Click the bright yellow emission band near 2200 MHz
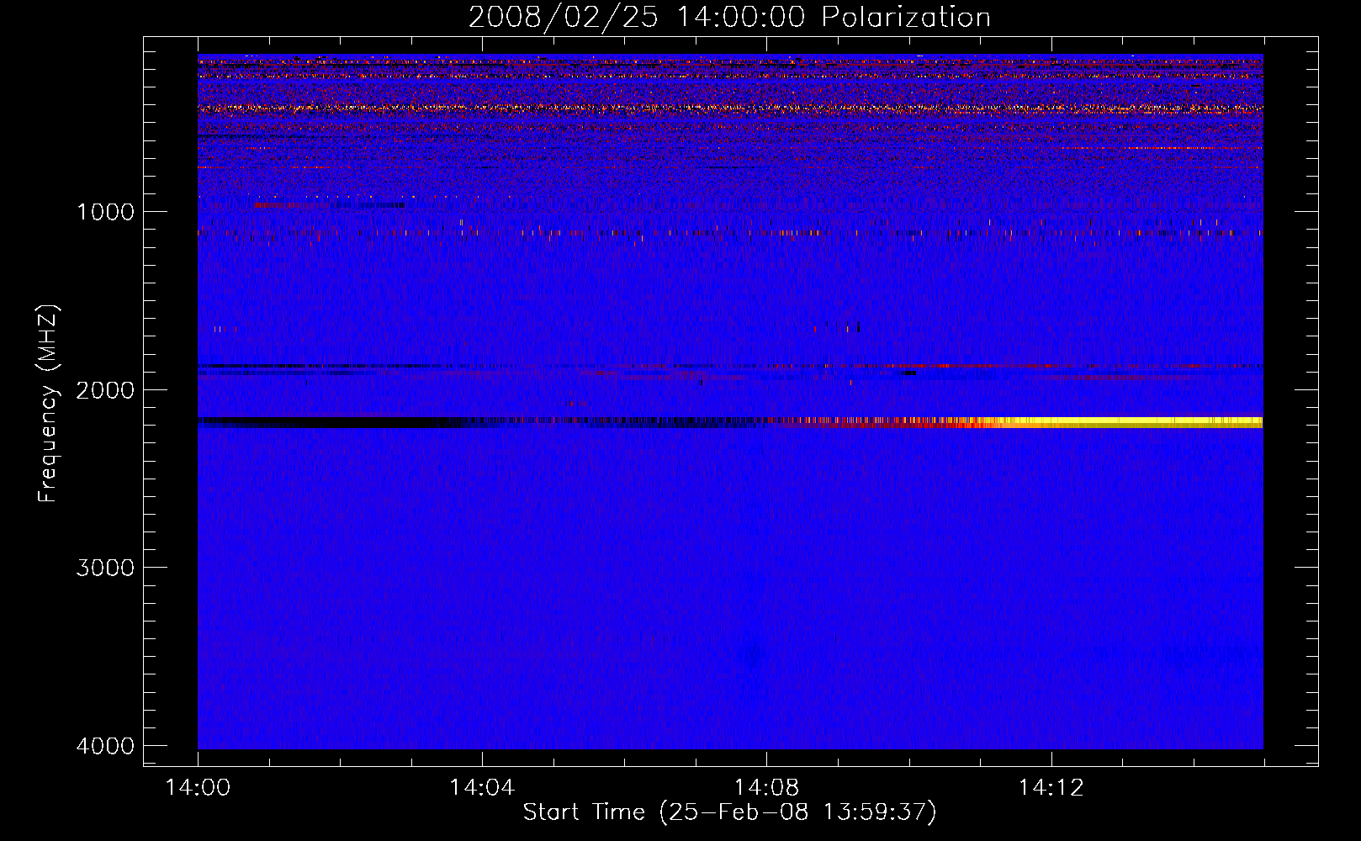Viewport: 1361px width, 841px height. coord(1131,422)
